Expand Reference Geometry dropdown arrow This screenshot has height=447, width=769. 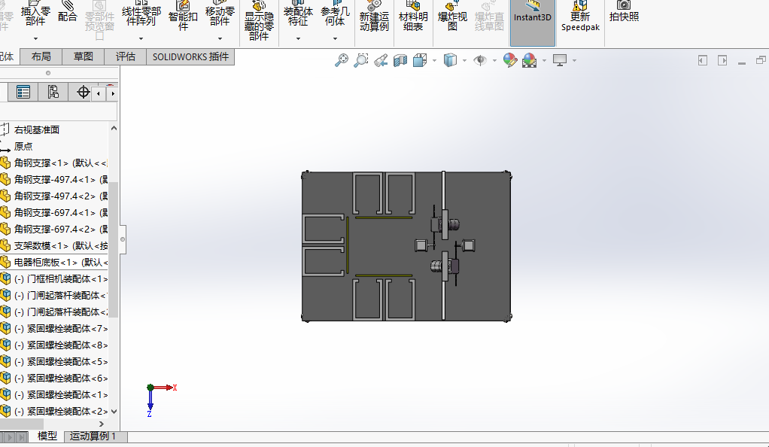pyautogui.click(x=335, y=38)
